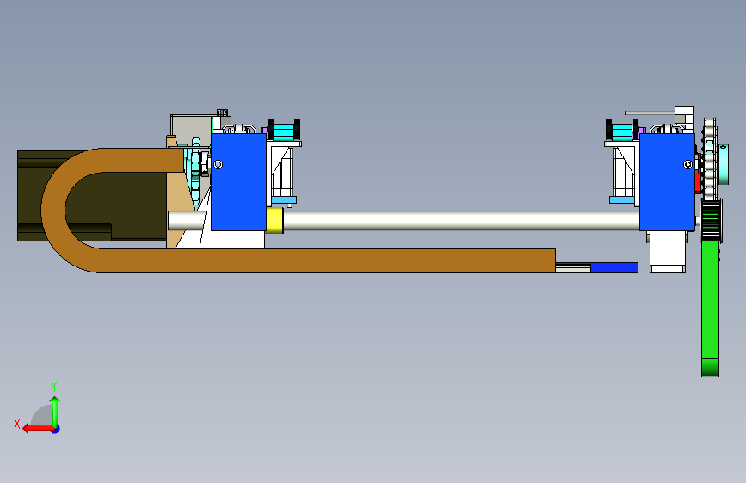Select the cyan roller above the right blue block
The height and width of the screenshot is (483, 746).
tap(622, 131)
